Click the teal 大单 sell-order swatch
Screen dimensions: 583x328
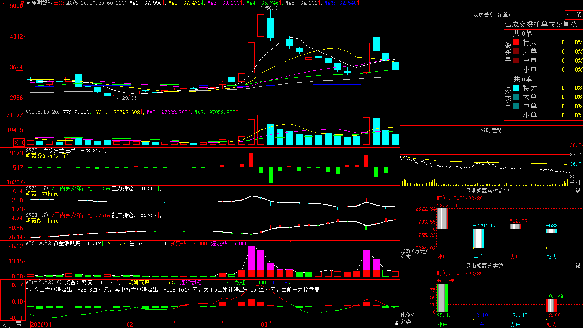click(516, 97)
